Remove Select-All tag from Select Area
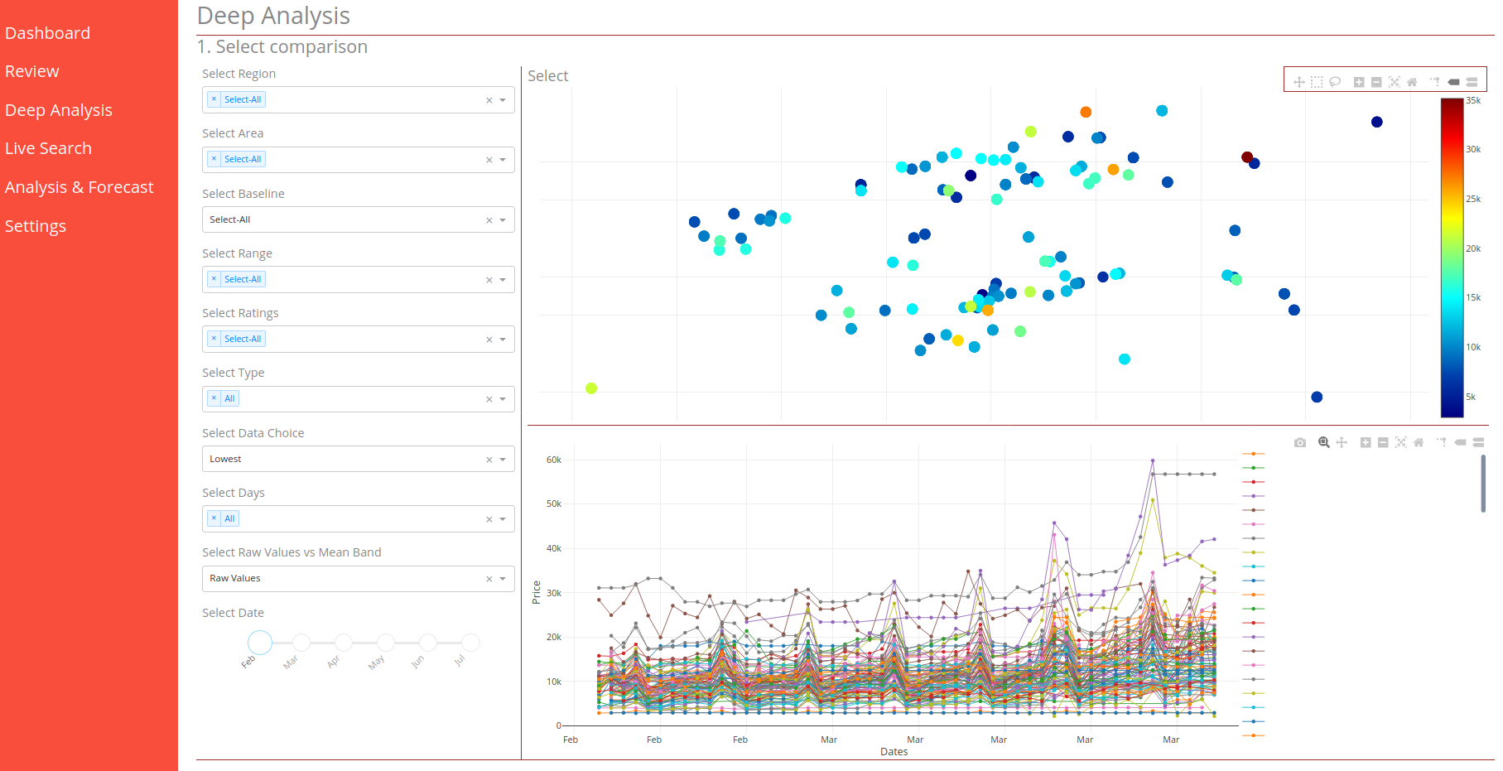1503x771 pixels. (214, 159)
